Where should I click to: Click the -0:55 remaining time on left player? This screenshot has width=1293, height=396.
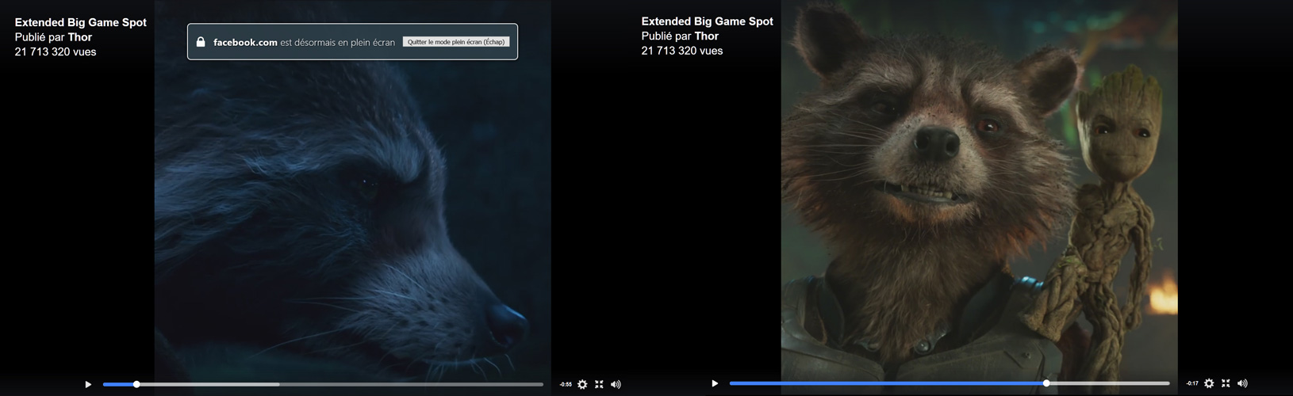566,384
